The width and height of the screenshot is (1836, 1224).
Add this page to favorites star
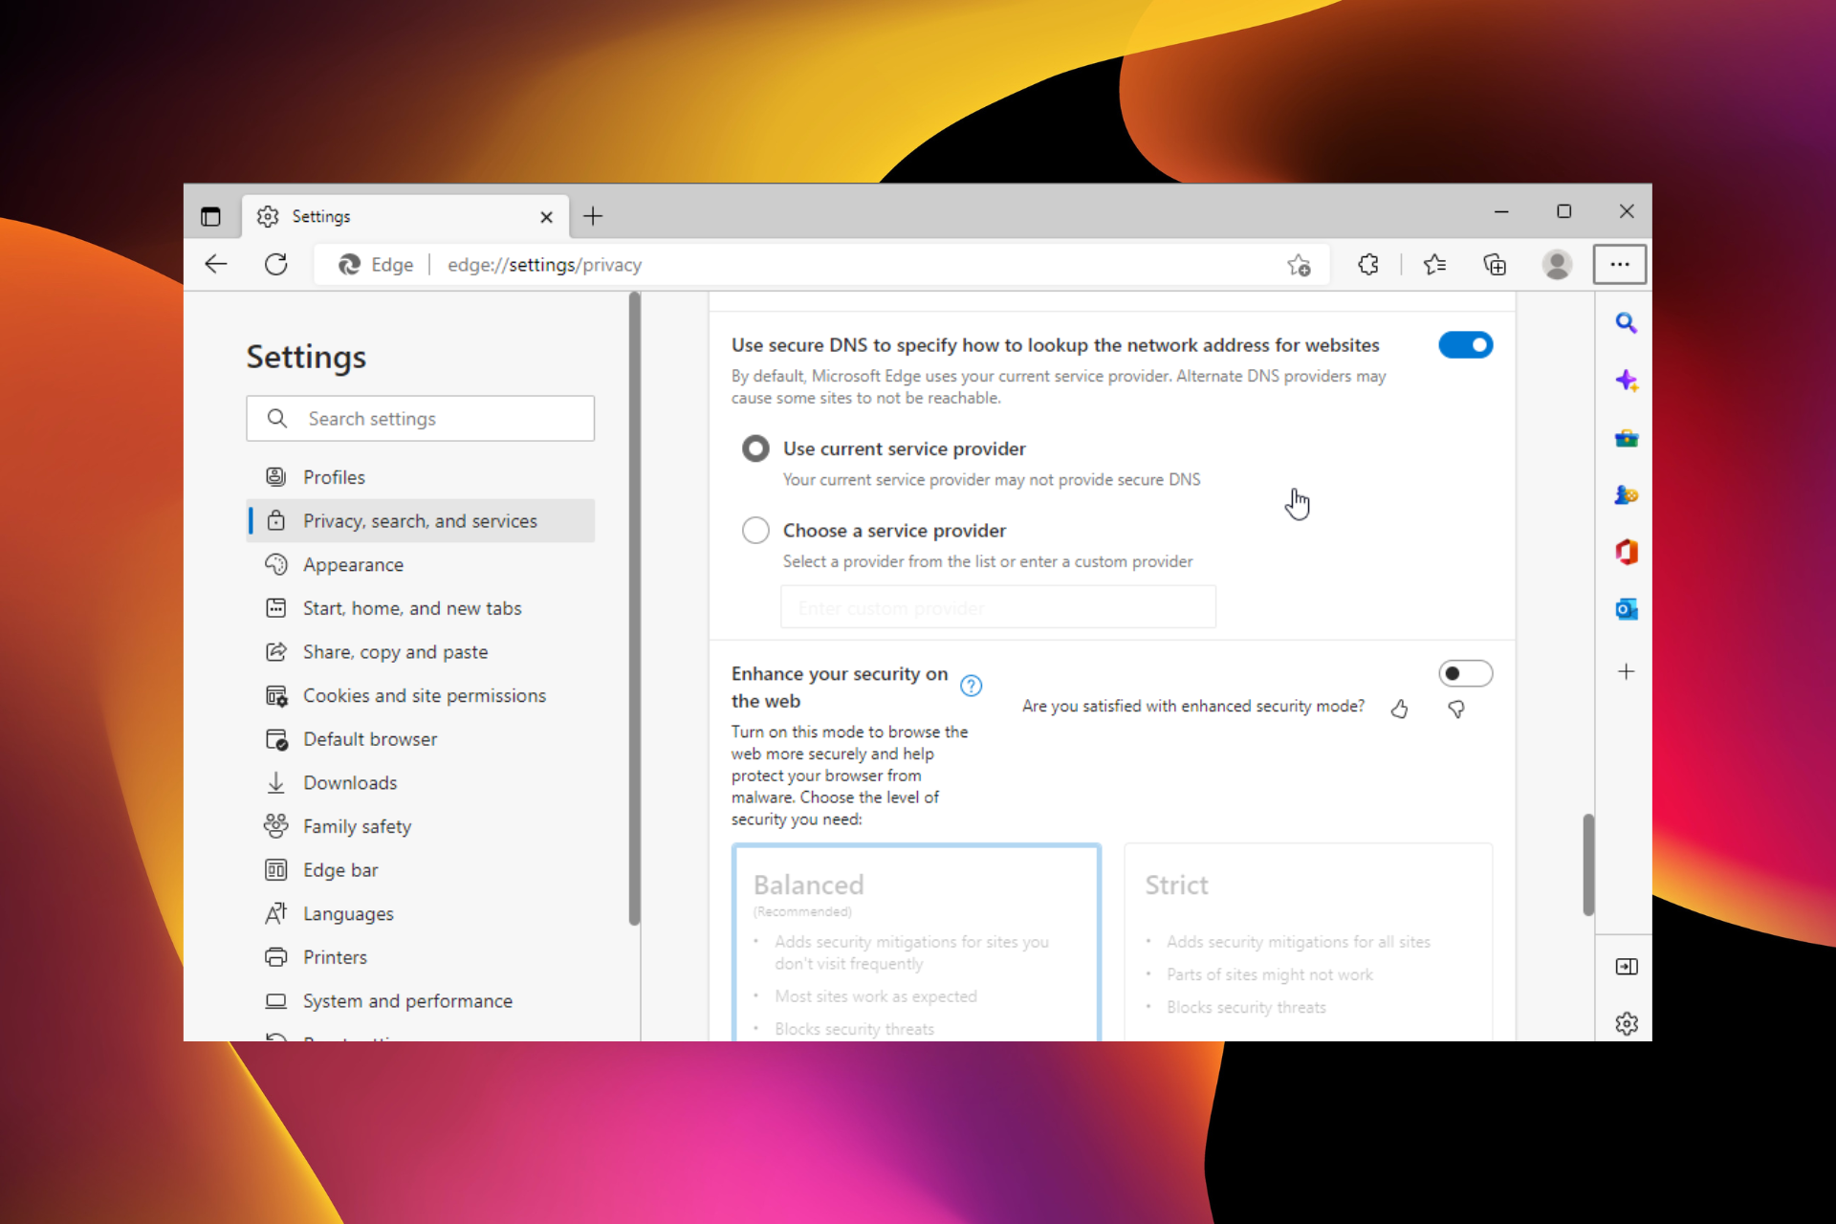click(1299, 265)
